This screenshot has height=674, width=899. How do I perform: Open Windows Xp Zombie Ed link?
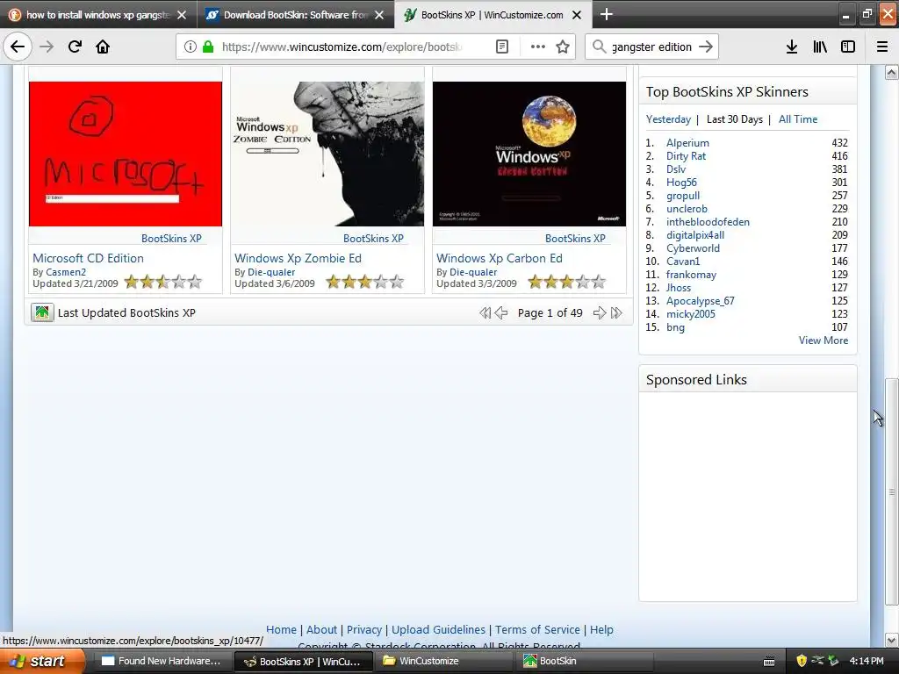point(298,258)
